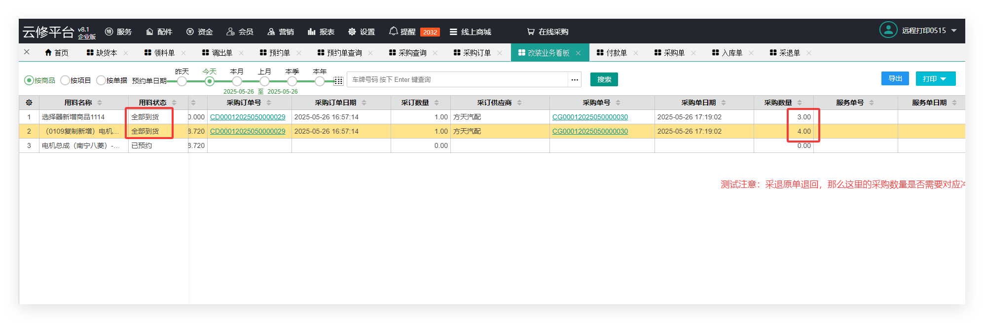Open purchase order link CG00012025050000030 in first row

(x=590, y=117)
